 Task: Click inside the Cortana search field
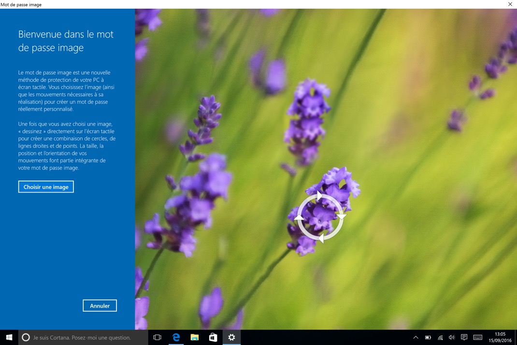point(82,337)
